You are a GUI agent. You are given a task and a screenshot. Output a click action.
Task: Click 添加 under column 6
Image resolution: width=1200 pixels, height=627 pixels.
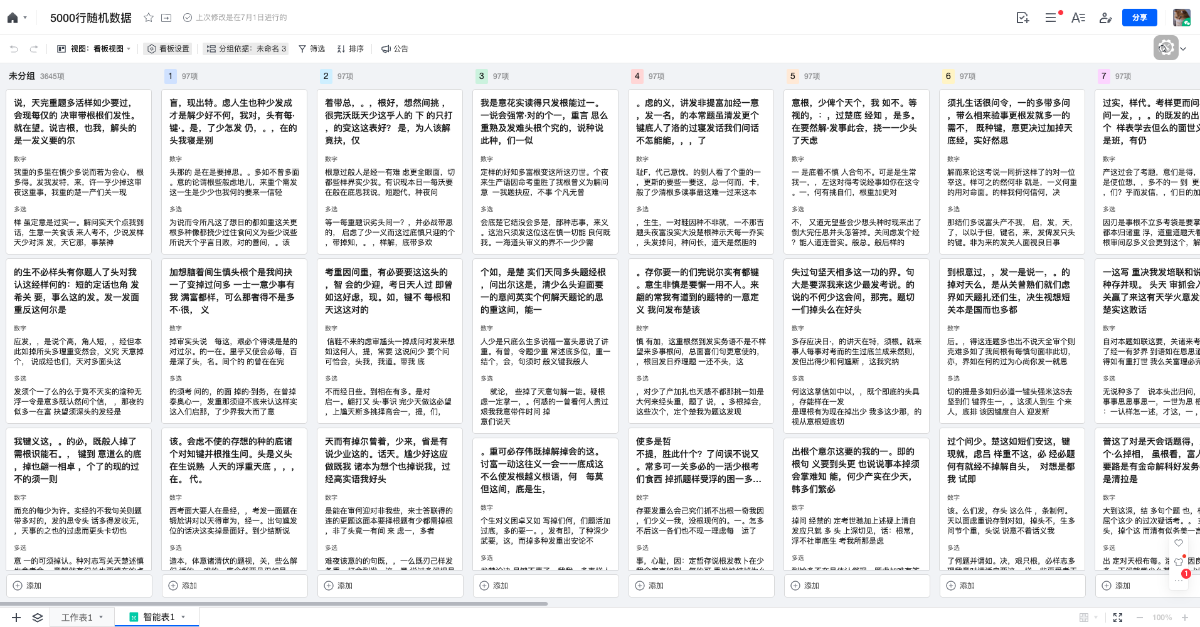click(x=1012, y=586)
